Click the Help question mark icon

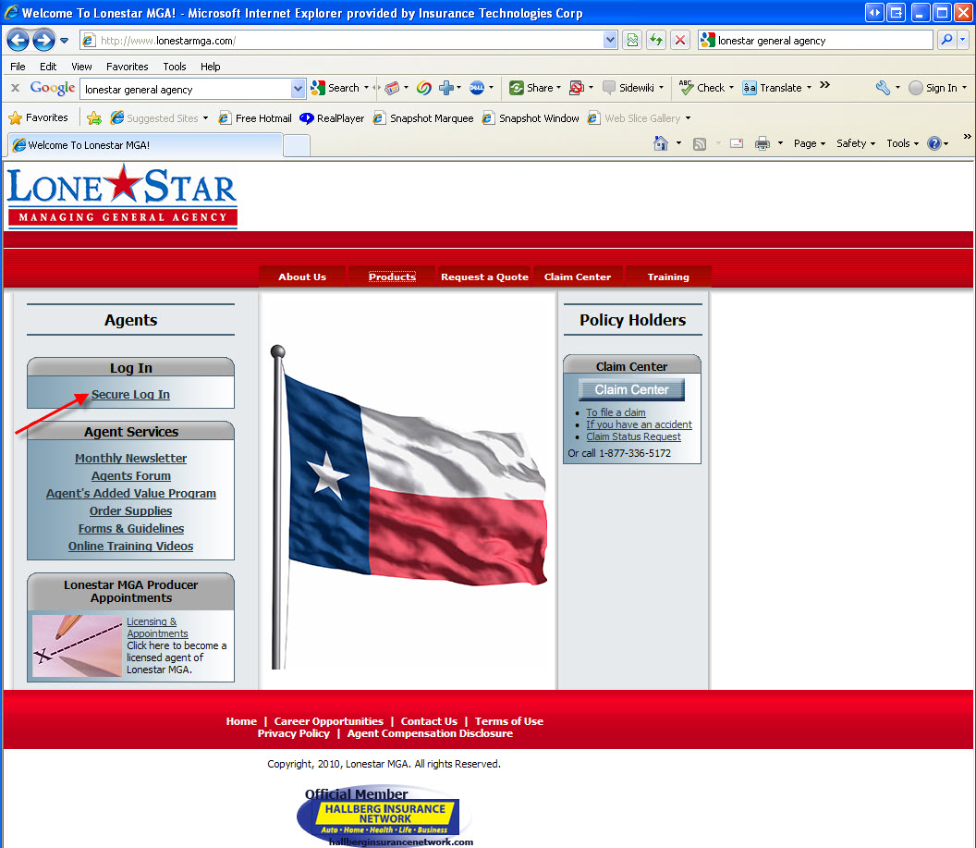(933, 144)
